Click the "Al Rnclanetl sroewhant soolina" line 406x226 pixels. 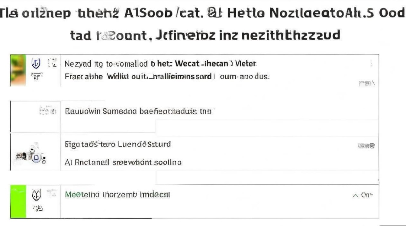(x=123, y=162)
